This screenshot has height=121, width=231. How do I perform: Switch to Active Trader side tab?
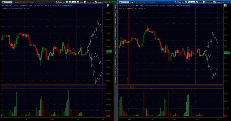pos(115,33)
